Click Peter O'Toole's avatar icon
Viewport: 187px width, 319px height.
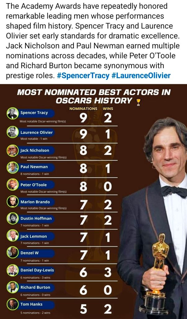[13, 185]
